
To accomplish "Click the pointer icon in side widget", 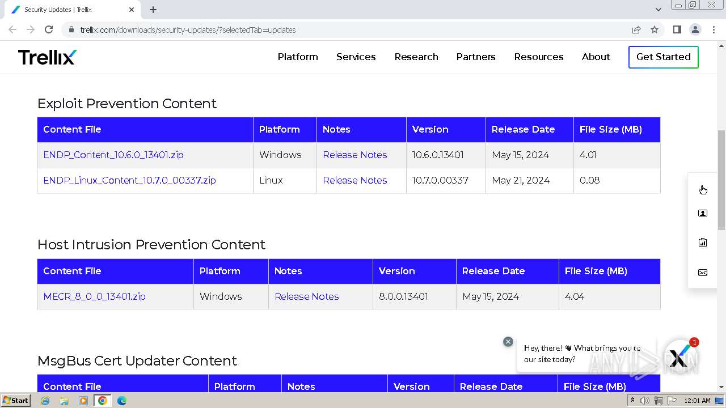I will pos(703,190).
